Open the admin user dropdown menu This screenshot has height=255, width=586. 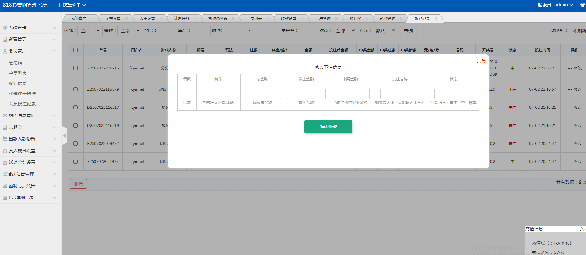(x=563, y=5)
